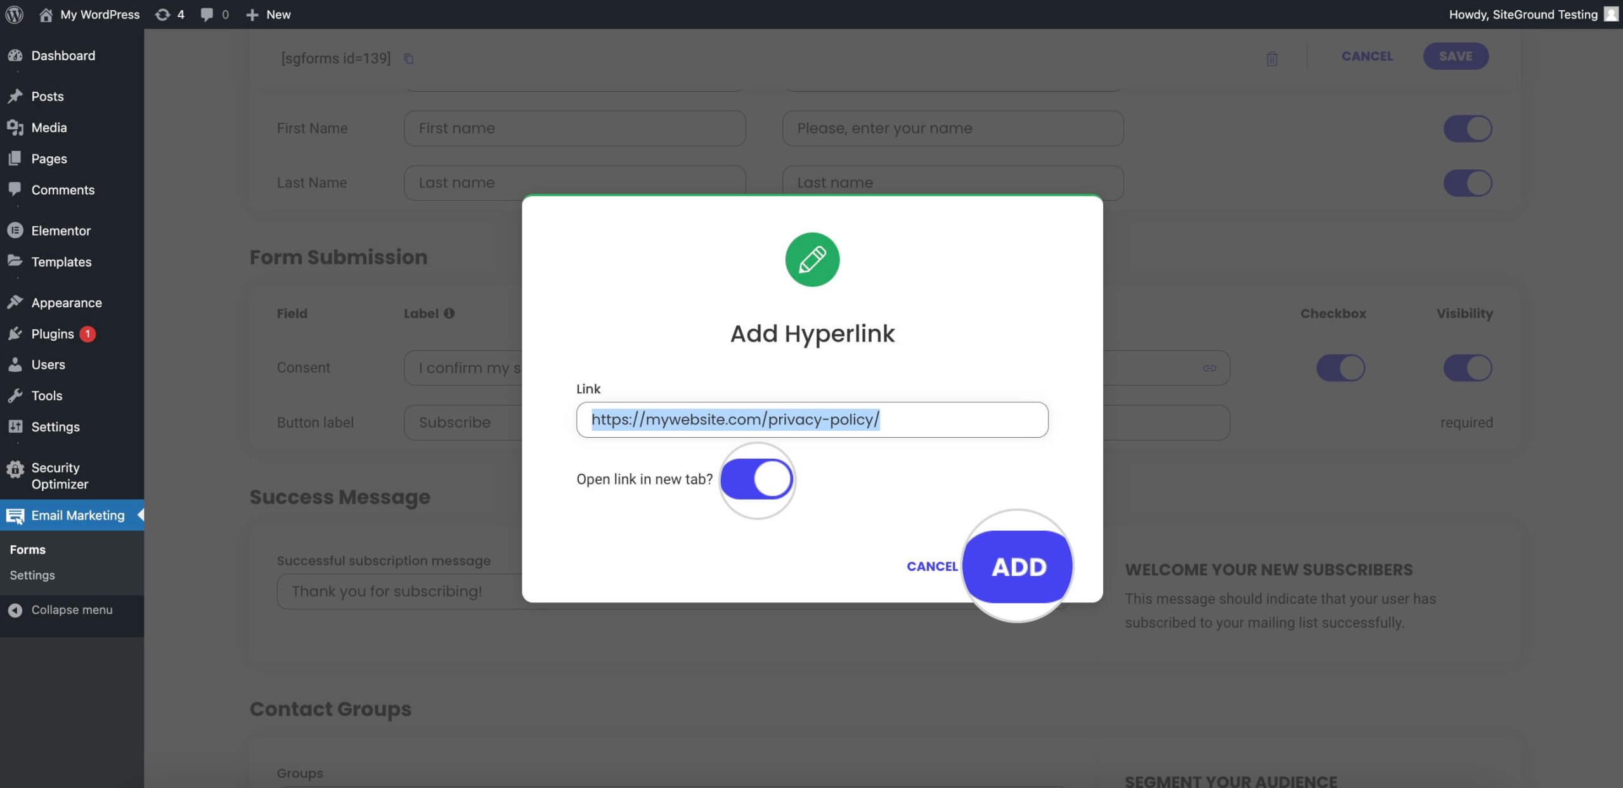
Task: Click the Collapse menu arrow icon
Action: [15, 610]
